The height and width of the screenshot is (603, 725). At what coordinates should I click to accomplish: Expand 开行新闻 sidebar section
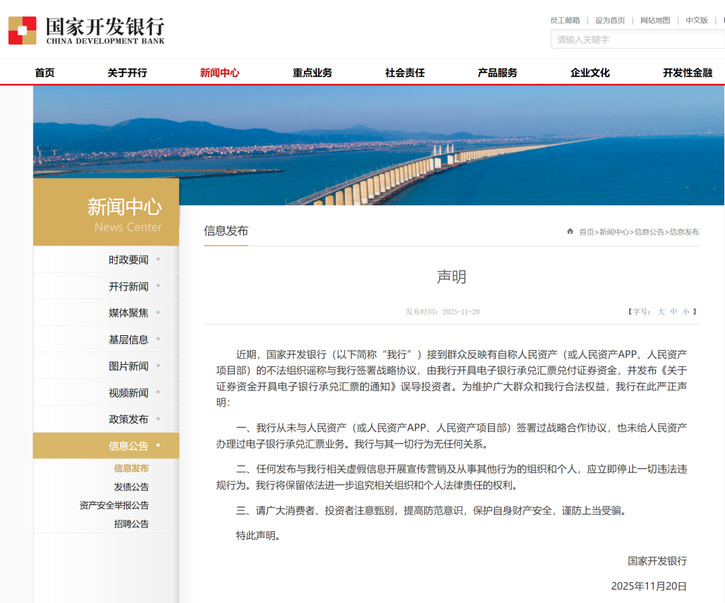(x=129, y=286)
